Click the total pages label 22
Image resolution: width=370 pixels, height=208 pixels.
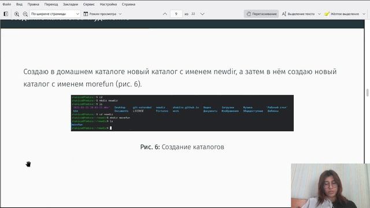tap(193, 14)
